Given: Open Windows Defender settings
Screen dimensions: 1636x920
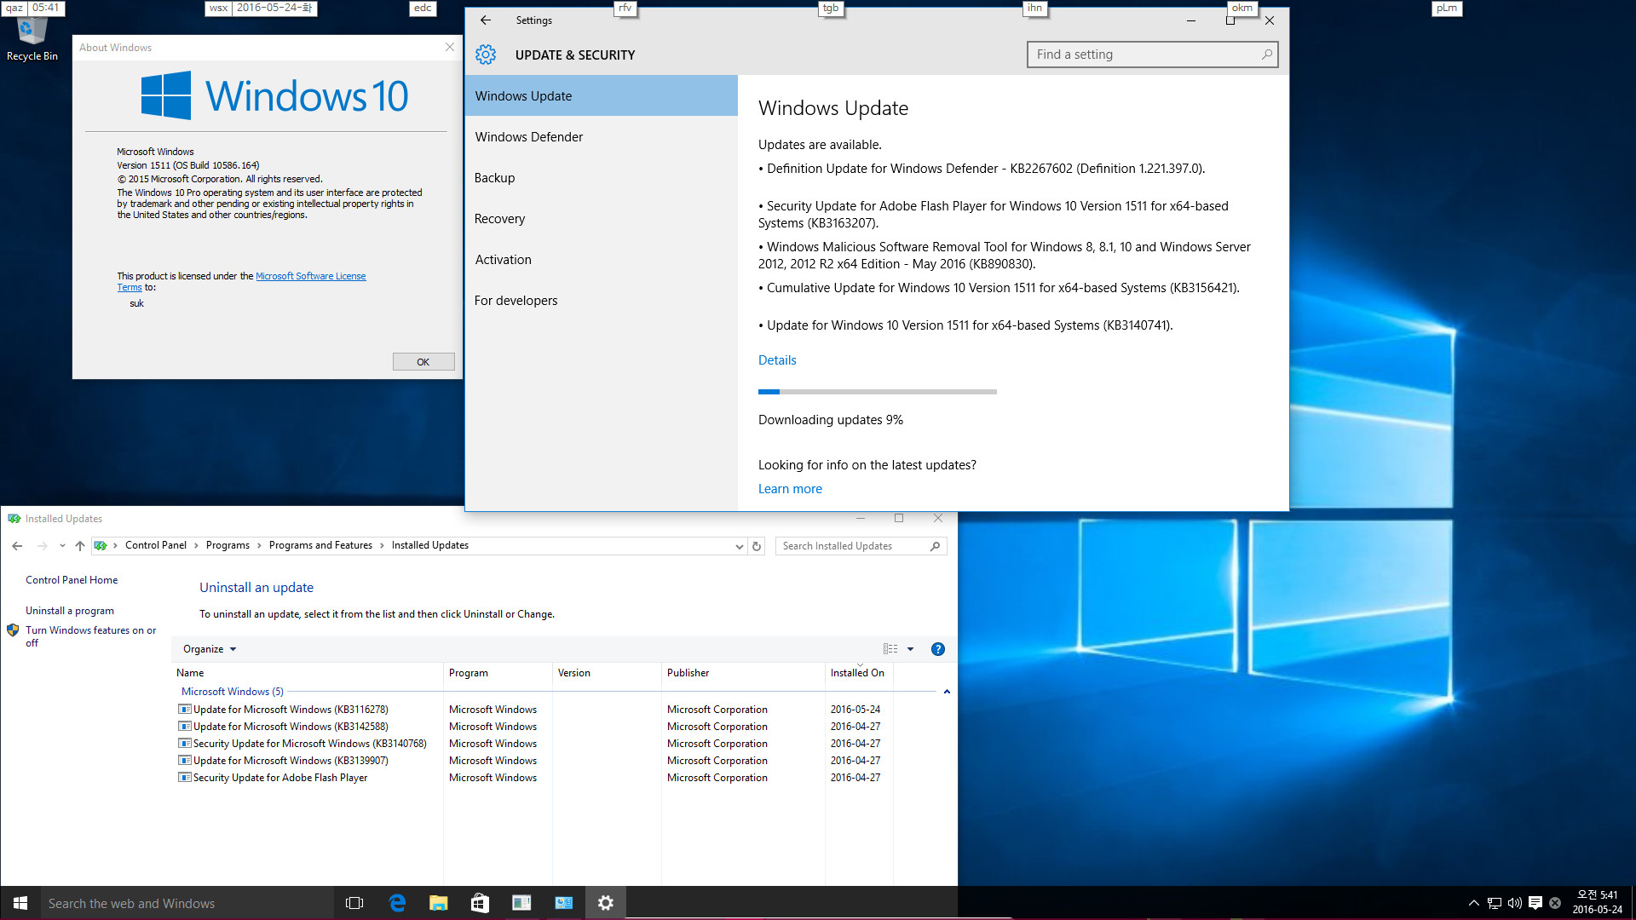Looking at the screenshot, I should pos(529,136).
